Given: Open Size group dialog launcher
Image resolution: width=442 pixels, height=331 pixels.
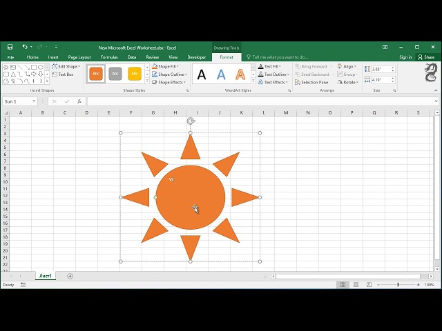Looking at the screenshot, I should [394, 90].
